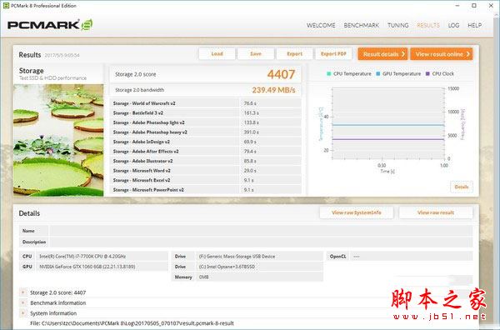Toggle CPU Temperature legend swatch
This screenshot has width=500, height=330.
pyautogui.click(x=329, y=73)
